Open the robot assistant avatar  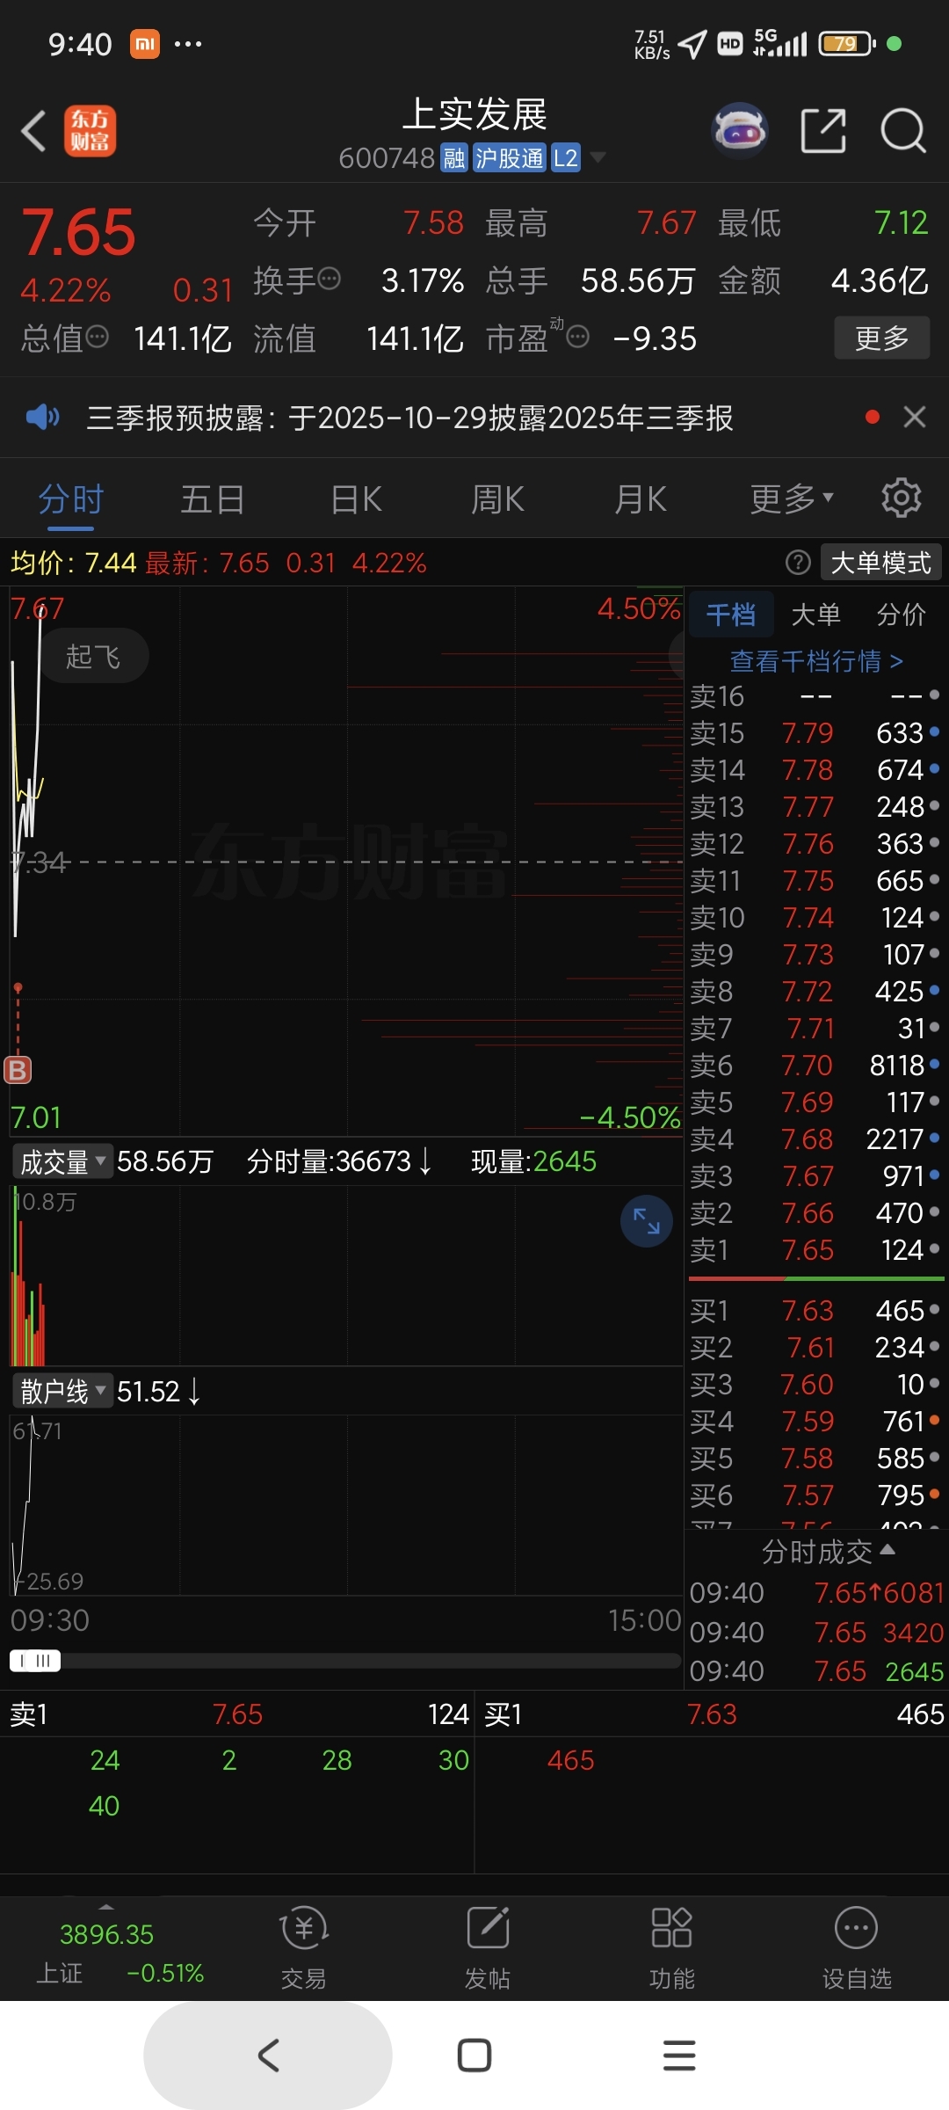pos(740,131)
